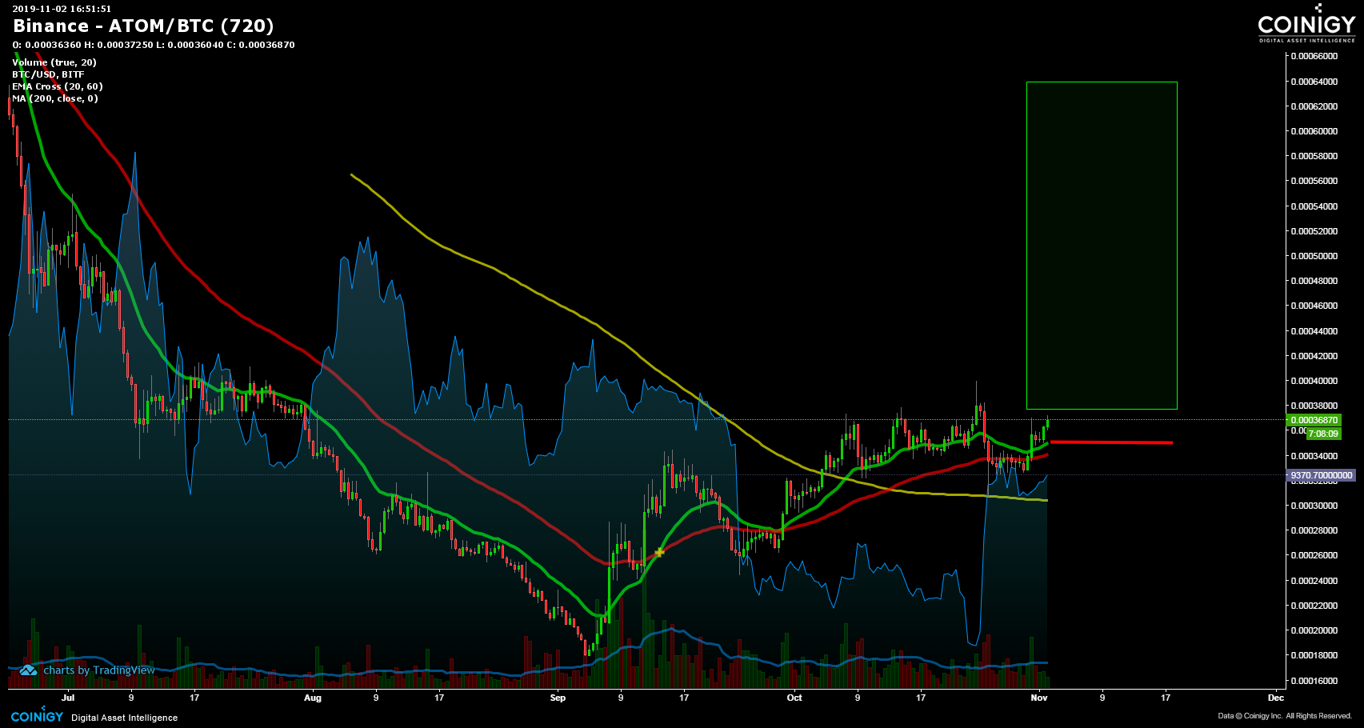Click the 0.00052000 price axis label
1364x728 pixels.
[1314, 231]
